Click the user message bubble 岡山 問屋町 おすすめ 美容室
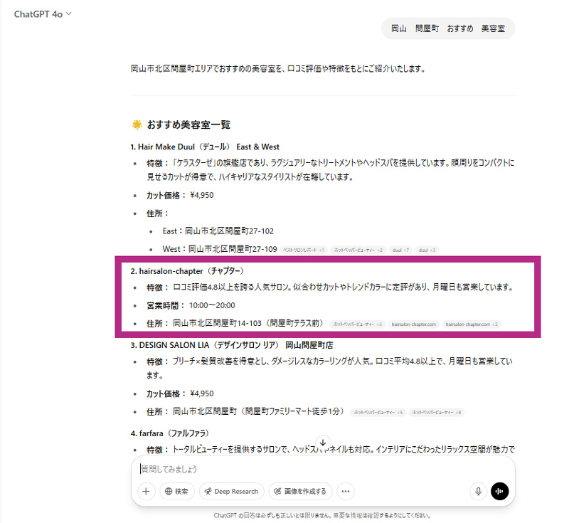 coord(448,28)
